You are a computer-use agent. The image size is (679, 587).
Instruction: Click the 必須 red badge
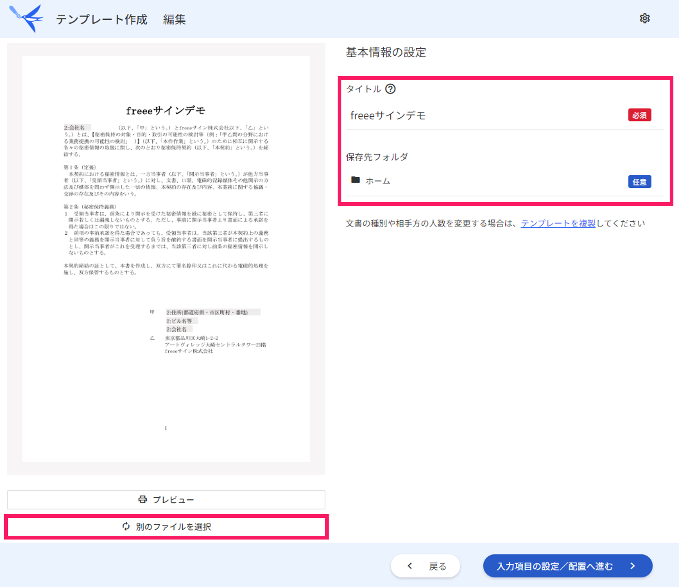[x=639, y=115]
